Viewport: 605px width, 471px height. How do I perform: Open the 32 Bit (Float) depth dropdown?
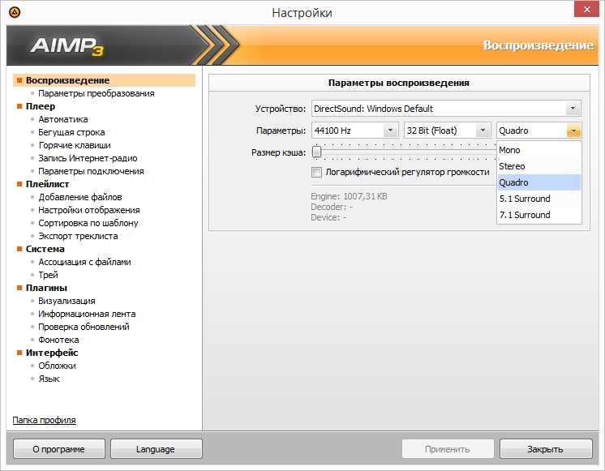483,131
